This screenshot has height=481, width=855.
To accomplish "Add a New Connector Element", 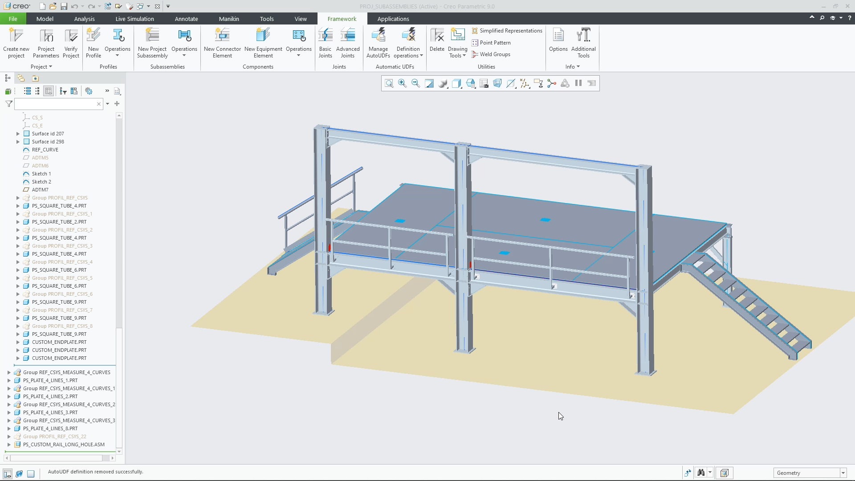I will (x=222, y=43).
